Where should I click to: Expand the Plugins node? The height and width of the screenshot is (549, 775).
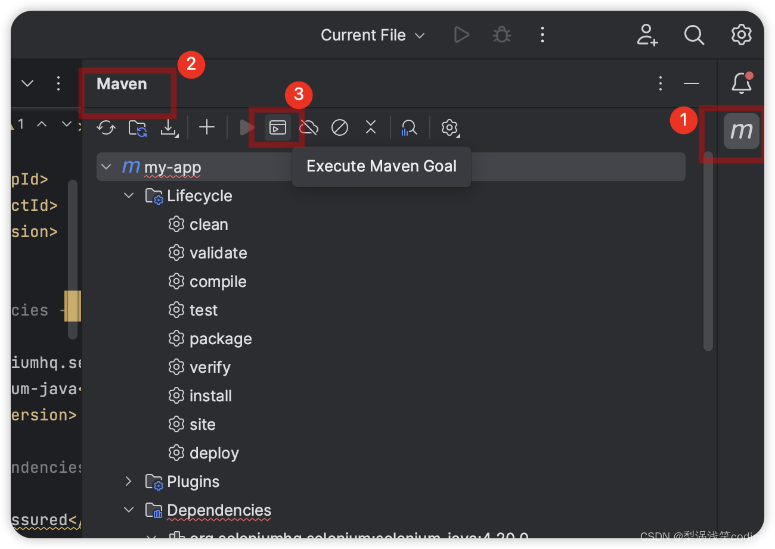coord(128,481)
